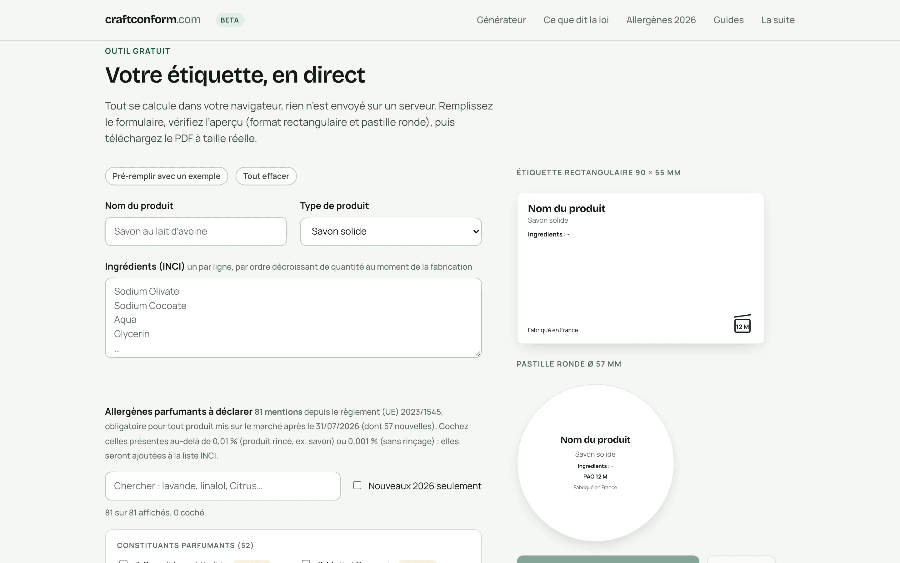Click the textarea resize handle

pos(477,353)
